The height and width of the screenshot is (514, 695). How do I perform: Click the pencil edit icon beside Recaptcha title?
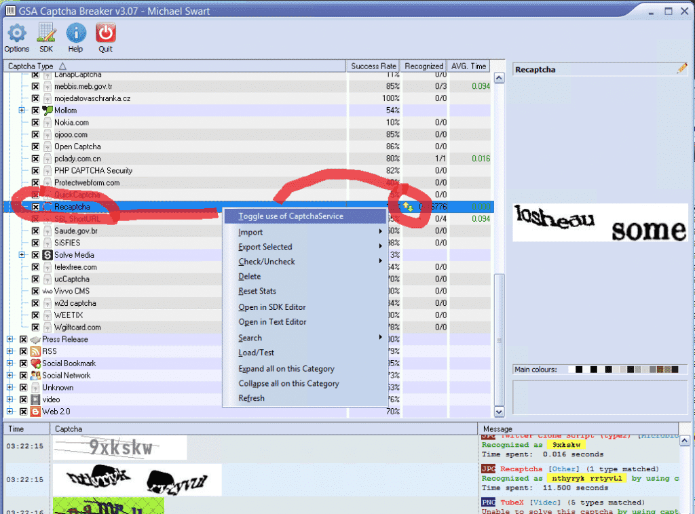click(681, 68)
